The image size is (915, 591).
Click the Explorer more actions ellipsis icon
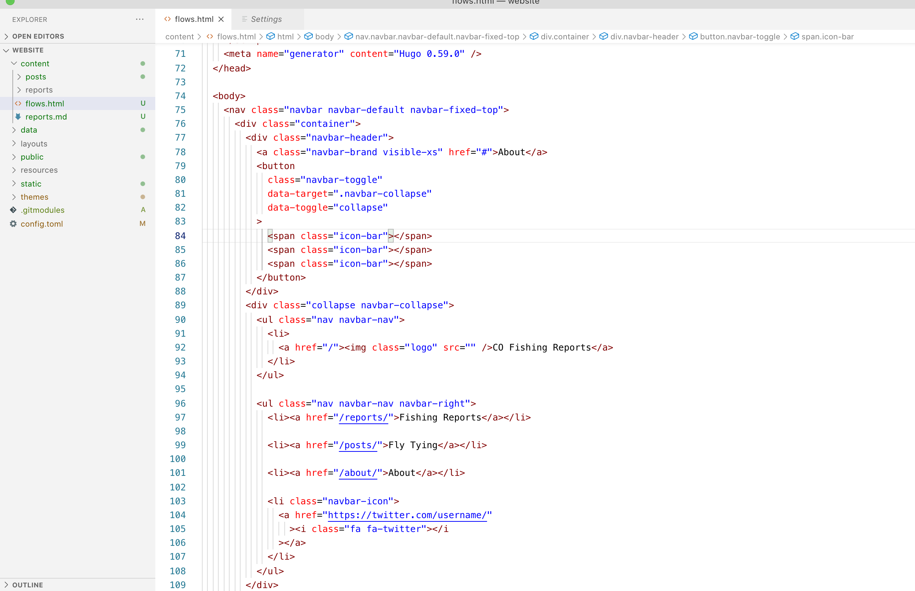pos(139,19)
